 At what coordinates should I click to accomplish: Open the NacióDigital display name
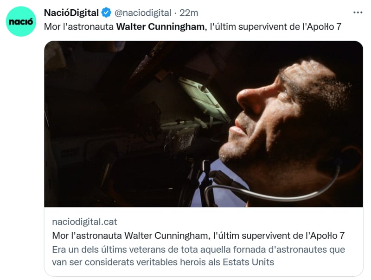coord(71,13)
